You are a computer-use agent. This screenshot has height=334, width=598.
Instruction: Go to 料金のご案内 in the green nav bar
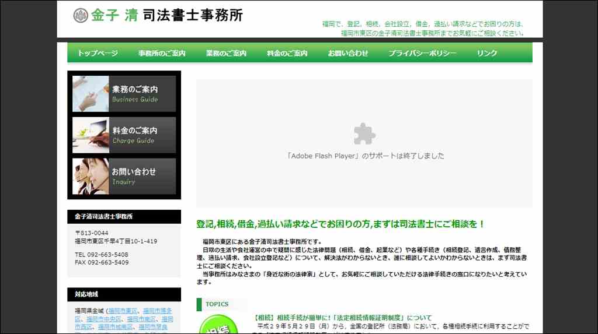[287, 53]
